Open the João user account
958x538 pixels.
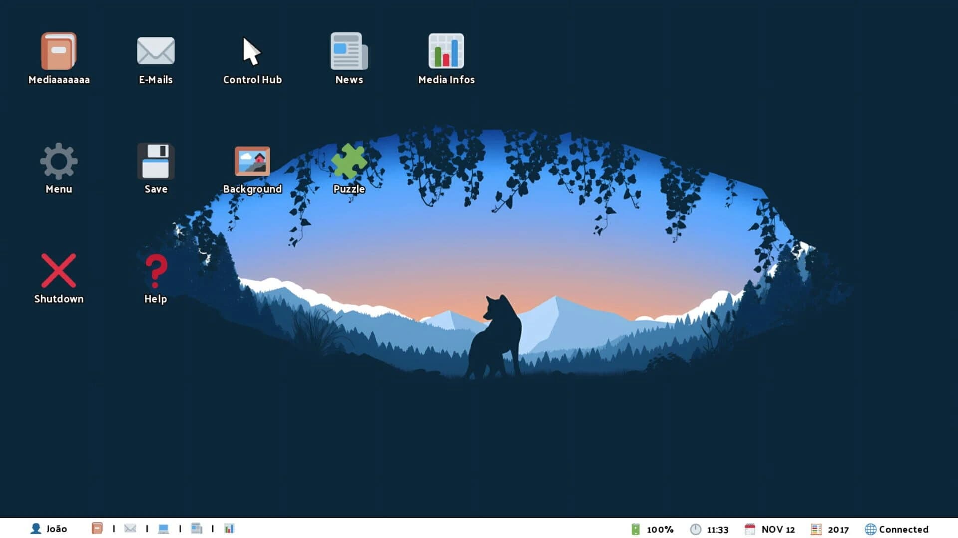point(50,529)
